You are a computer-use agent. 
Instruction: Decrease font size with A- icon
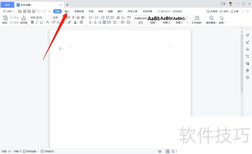coord(73,18)
